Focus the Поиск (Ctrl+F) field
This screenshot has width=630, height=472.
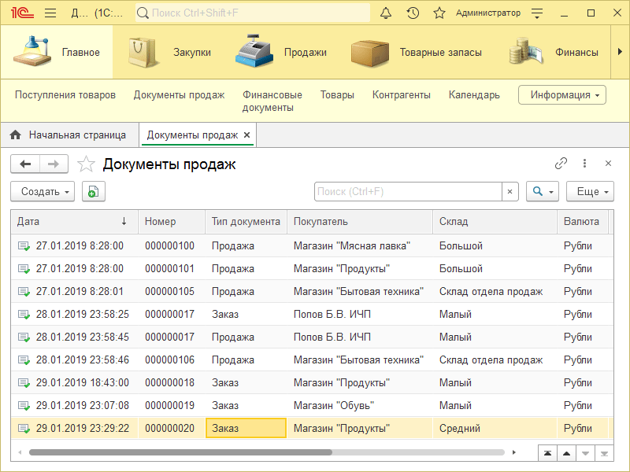pos(408,191)
